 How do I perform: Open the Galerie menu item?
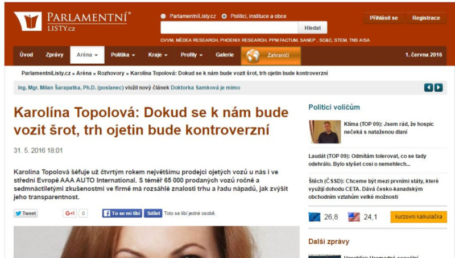[225, 55]
